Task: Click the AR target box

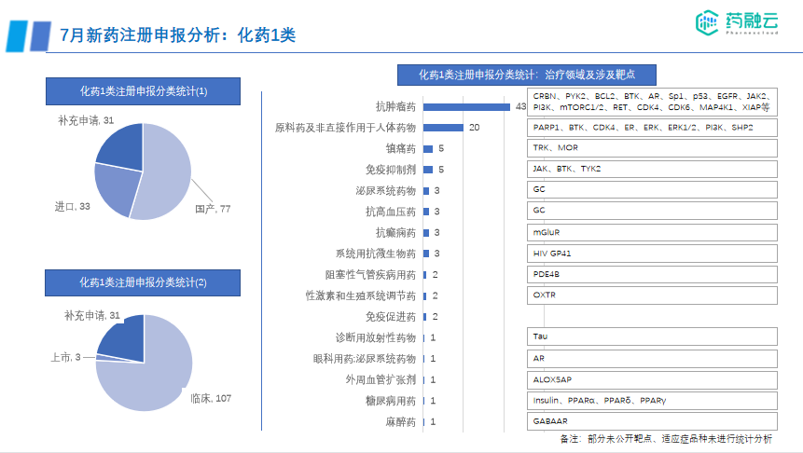Action: [652, 359]
